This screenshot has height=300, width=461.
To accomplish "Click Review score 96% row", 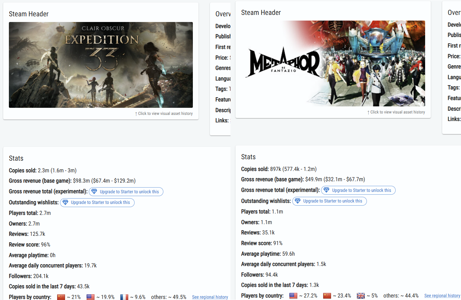I will point(29,245).
